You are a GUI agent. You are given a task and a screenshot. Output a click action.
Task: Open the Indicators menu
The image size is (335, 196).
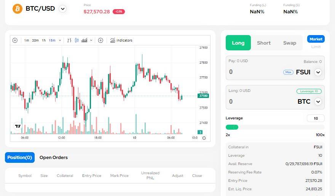point(121,40)
